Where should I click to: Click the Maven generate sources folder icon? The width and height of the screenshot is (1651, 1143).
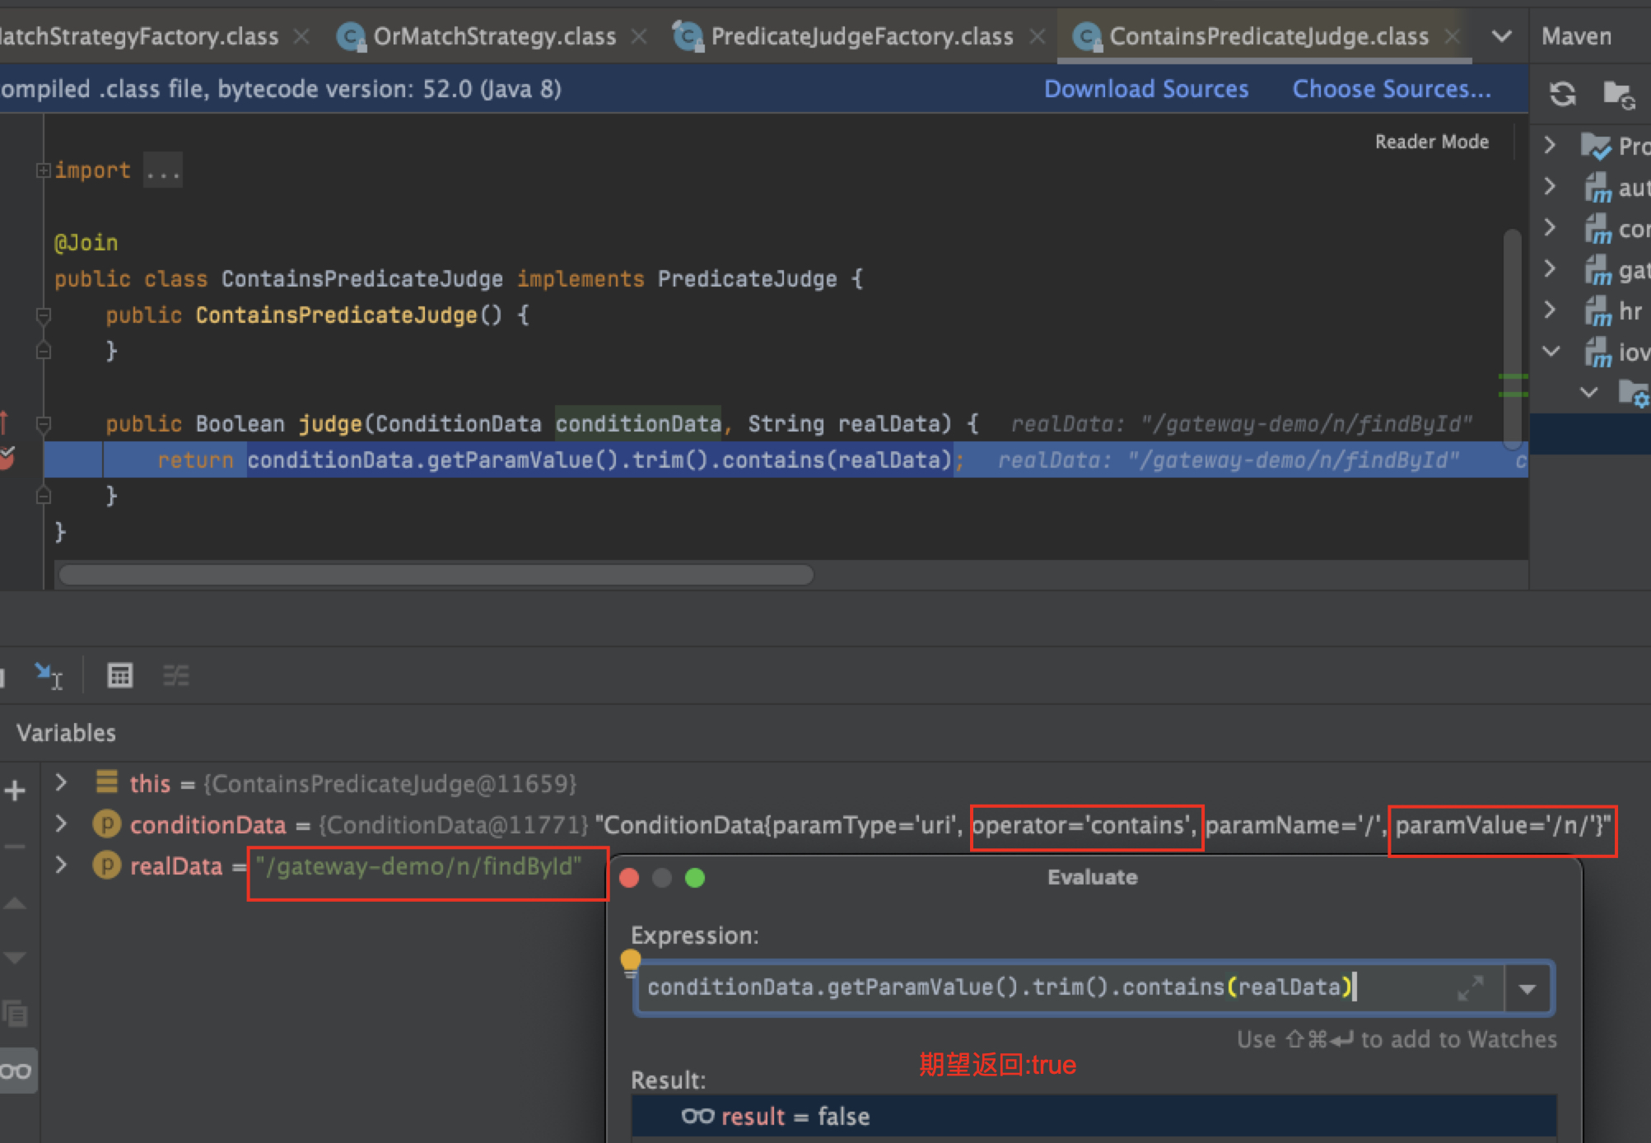(x=1619, y=95)
